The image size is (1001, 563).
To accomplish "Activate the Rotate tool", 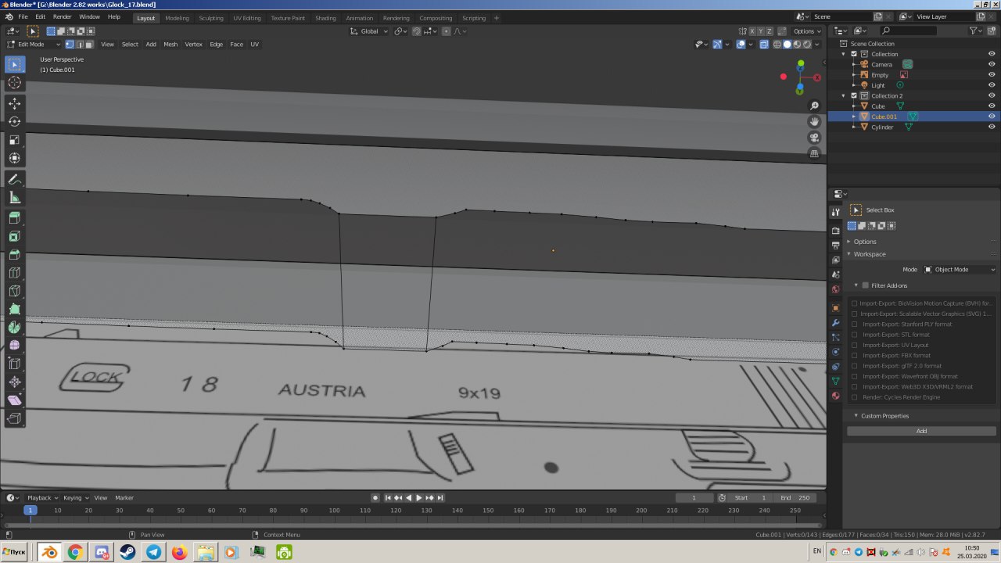I will point(14,121).
